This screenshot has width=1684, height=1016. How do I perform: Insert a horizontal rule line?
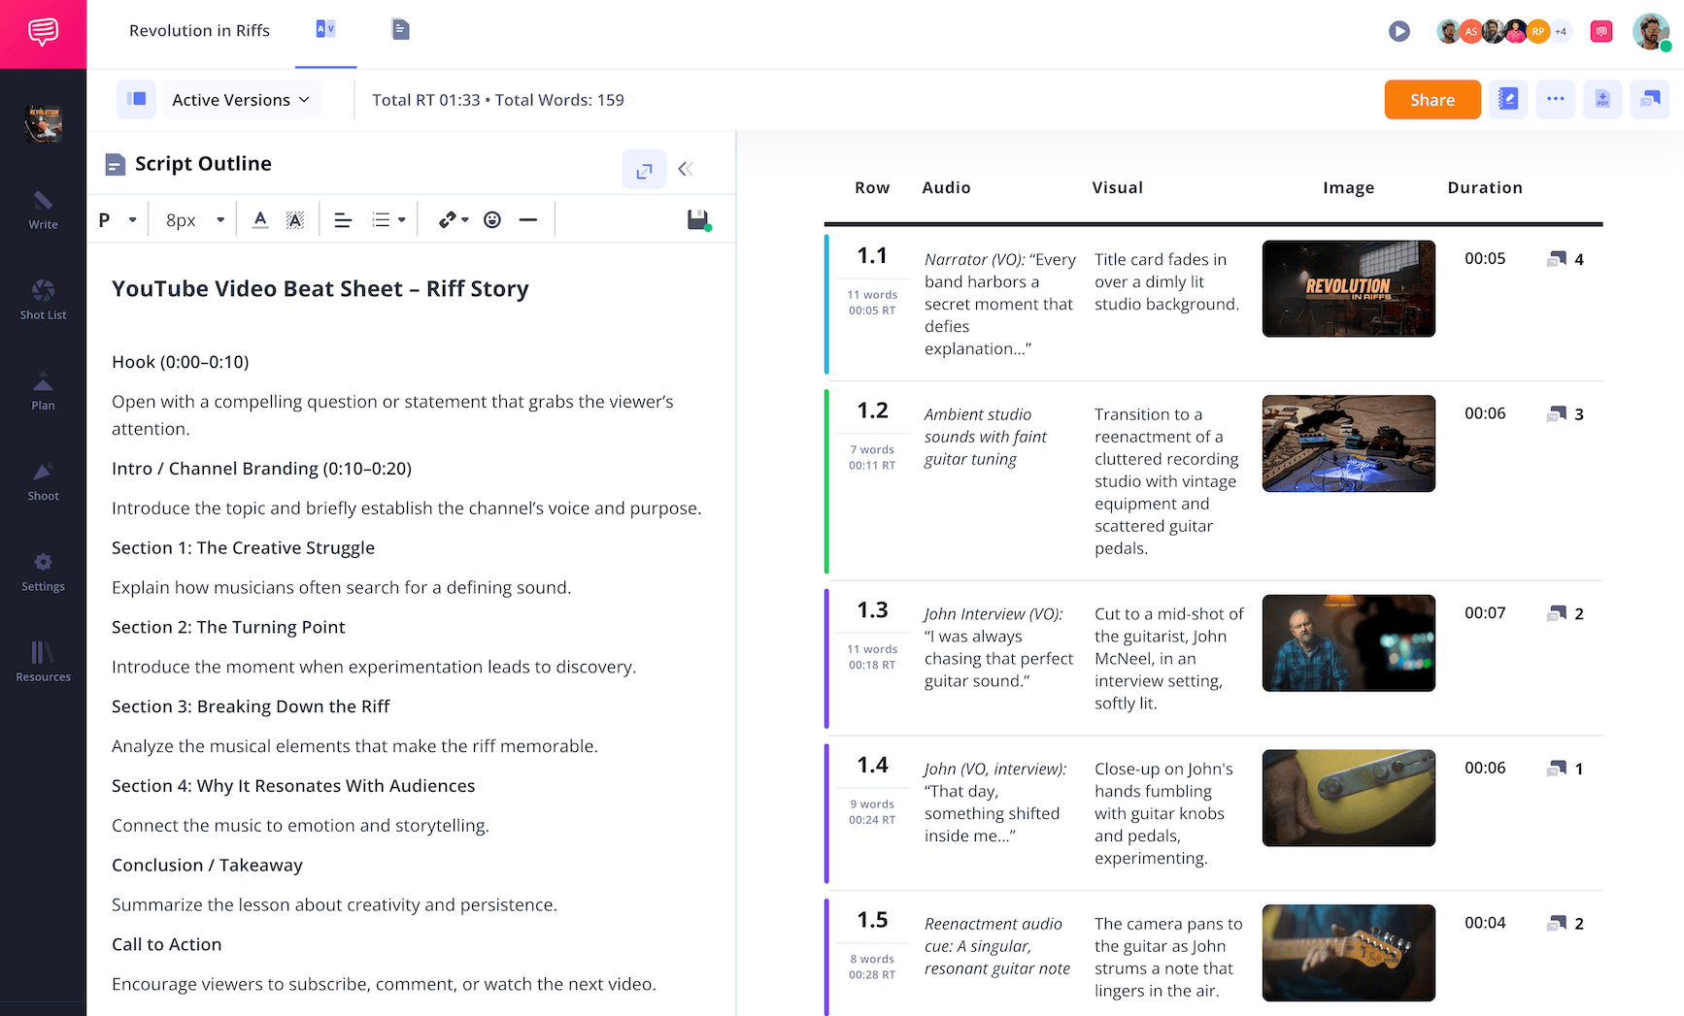coord(527,220)
